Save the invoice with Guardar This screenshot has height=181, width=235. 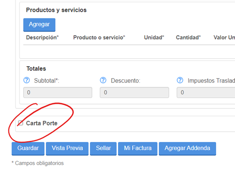coord(28,149)
